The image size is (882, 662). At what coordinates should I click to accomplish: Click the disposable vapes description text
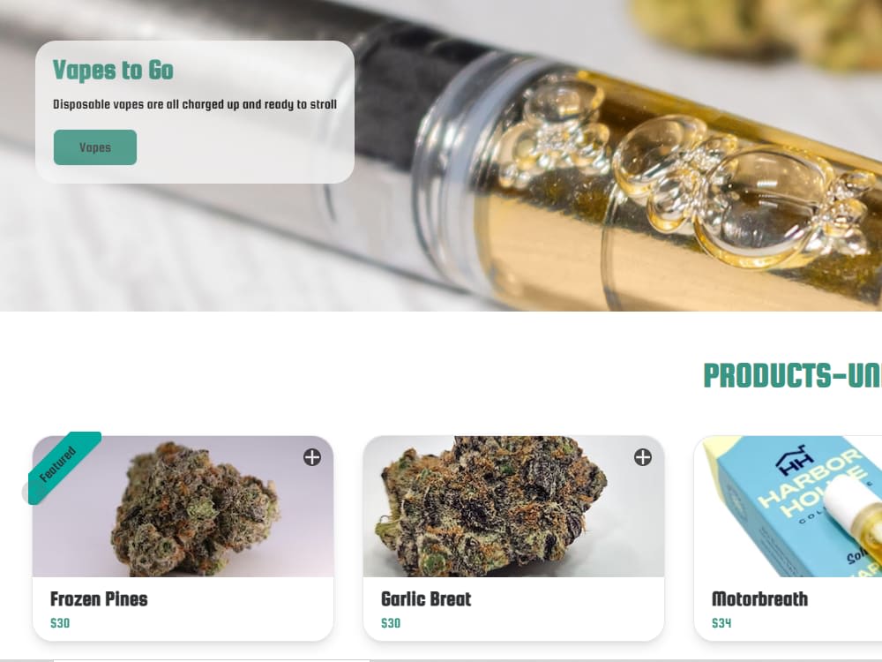pyautogui.click(x=195, y=105)
